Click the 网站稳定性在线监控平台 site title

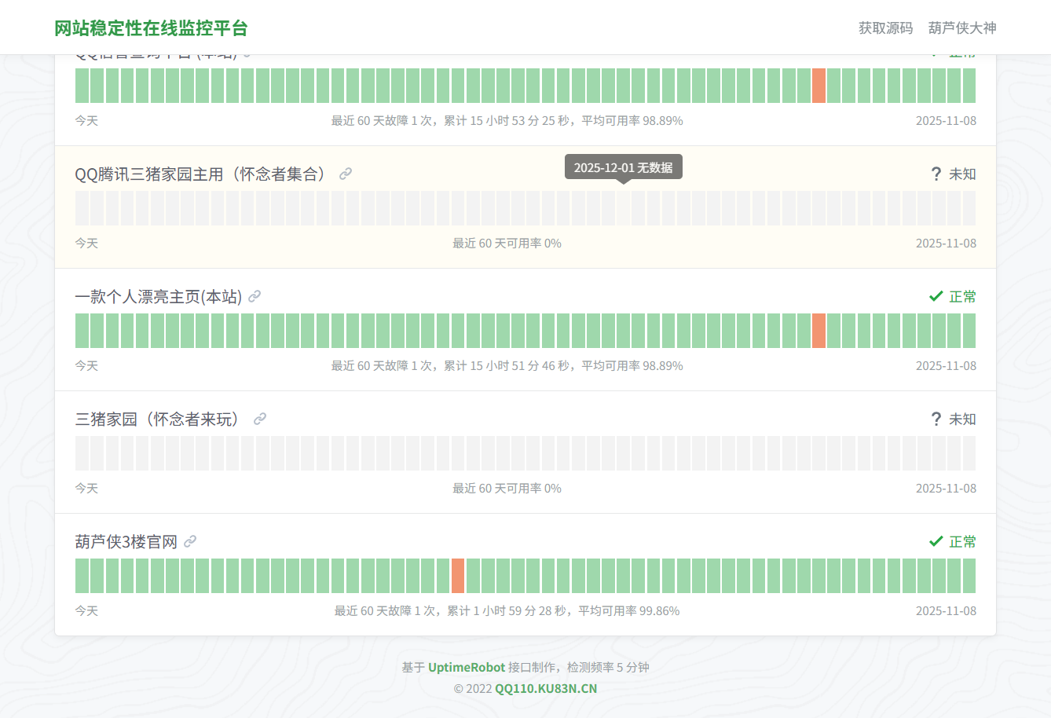pos(151,27)
